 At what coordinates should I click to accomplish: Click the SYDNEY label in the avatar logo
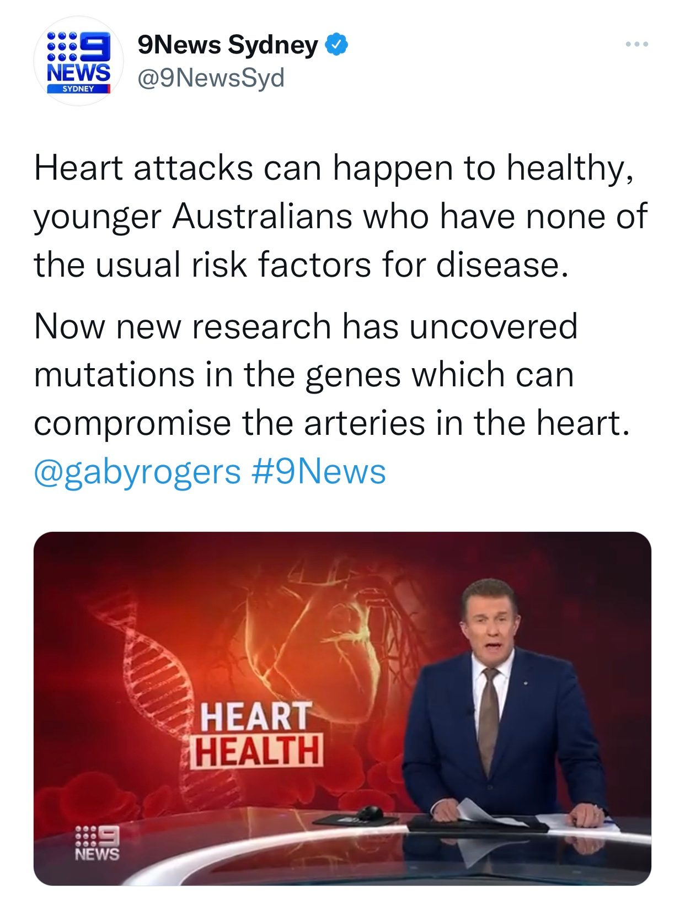coord(78,89)
